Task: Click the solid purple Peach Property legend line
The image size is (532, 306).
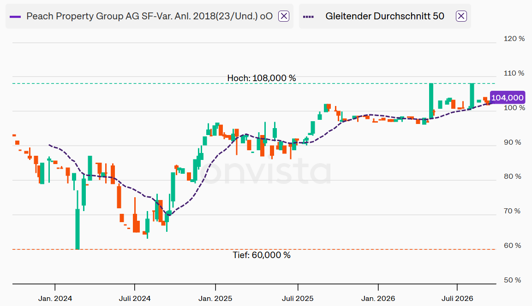Action: pyautogui.click(x=16, y=16)
